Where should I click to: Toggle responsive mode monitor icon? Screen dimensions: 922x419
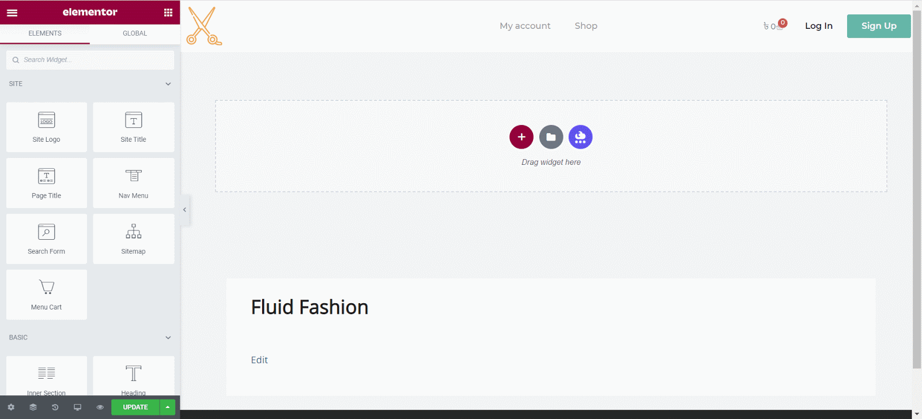click(x=77, y=407)
